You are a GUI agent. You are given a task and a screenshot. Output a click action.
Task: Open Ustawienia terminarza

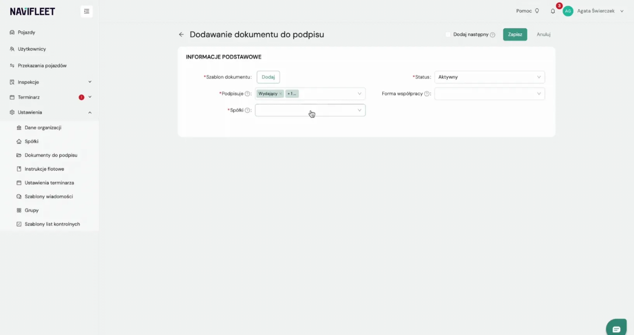(50, 183)
